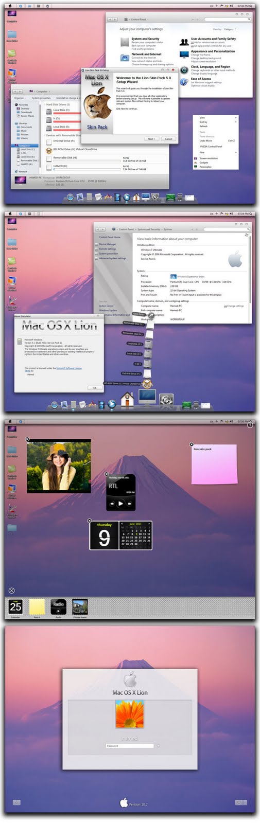The image size is (260, 823).
Task: Expand Favorites in Computer window sidebar
Action: pos(22,104)
